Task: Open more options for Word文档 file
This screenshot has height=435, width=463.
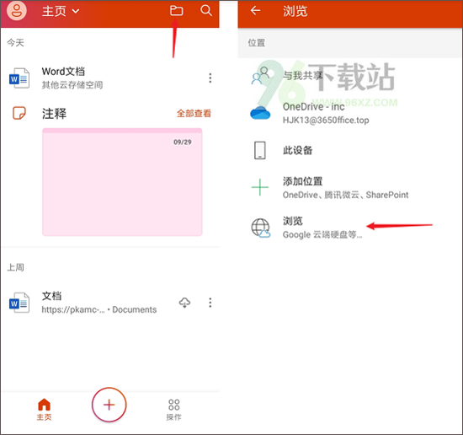Action: (x=210, y=78)
